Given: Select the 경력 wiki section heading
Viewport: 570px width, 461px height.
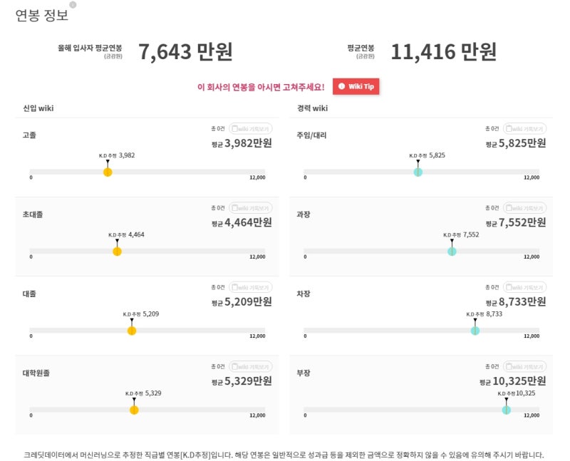Looking at the screenshot, I should point(312,108).
